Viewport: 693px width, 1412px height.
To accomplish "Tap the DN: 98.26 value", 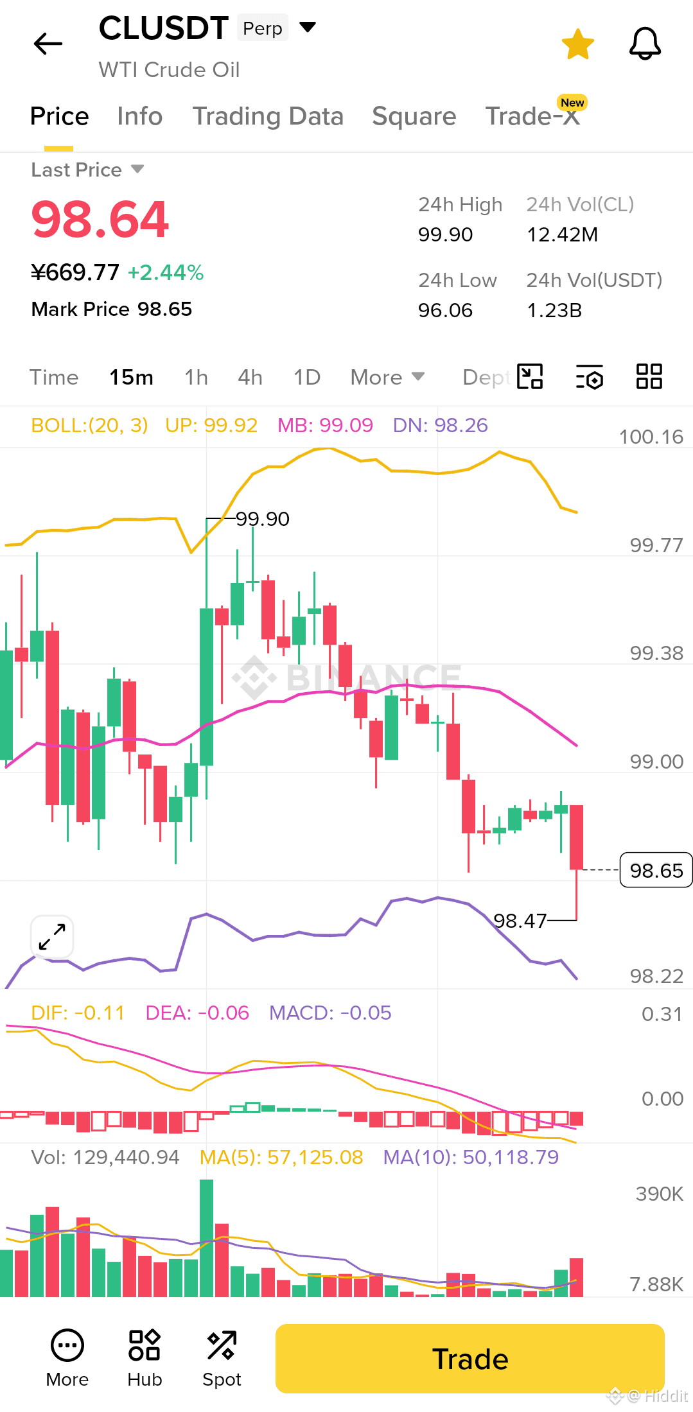I will [x=441, y=425].
